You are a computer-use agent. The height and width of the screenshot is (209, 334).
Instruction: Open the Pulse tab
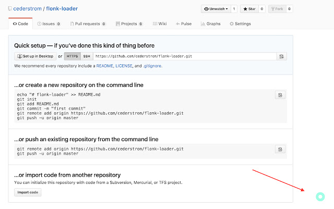click(184, 24)
